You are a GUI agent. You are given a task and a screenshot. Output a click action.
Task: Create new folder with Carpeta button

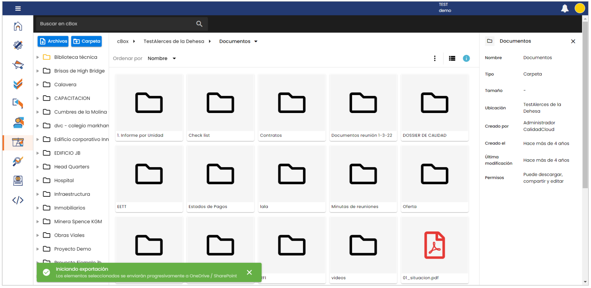pyautogui.click(x=86, y=41)
